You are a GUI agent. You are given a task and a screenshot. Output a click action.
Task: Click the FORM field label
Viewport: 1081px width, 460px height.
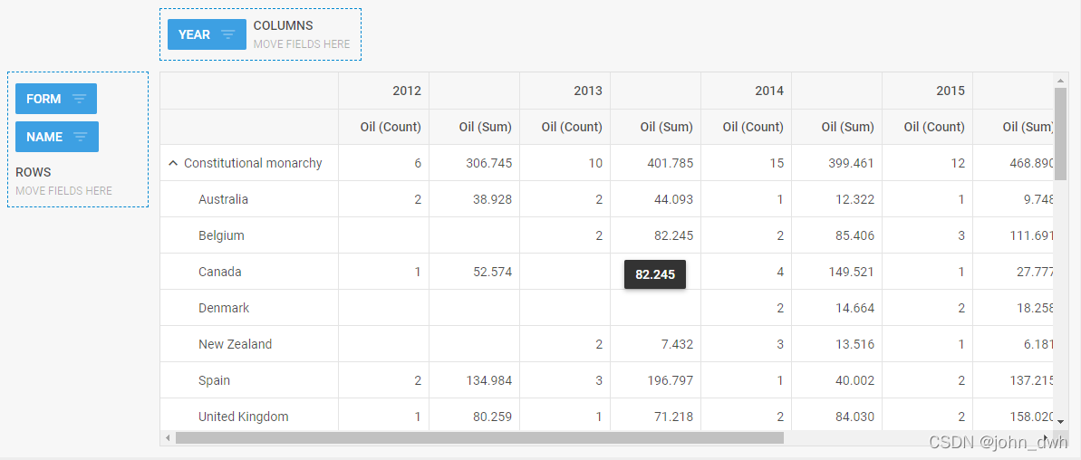click(43, 99)
